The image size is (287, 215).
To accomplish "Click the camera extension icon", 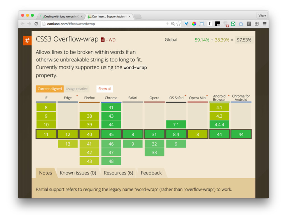I will point(241,24).
